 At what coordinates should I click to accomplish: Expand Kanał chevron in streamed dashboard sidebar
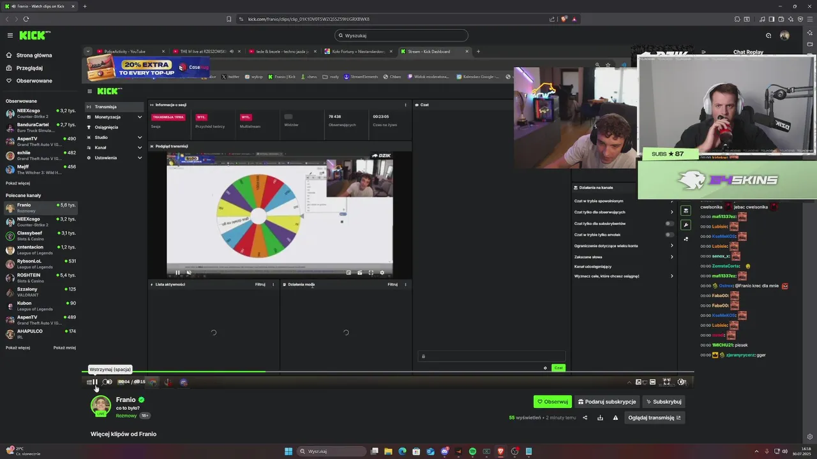pyautogui.click(x=140, y=148)
